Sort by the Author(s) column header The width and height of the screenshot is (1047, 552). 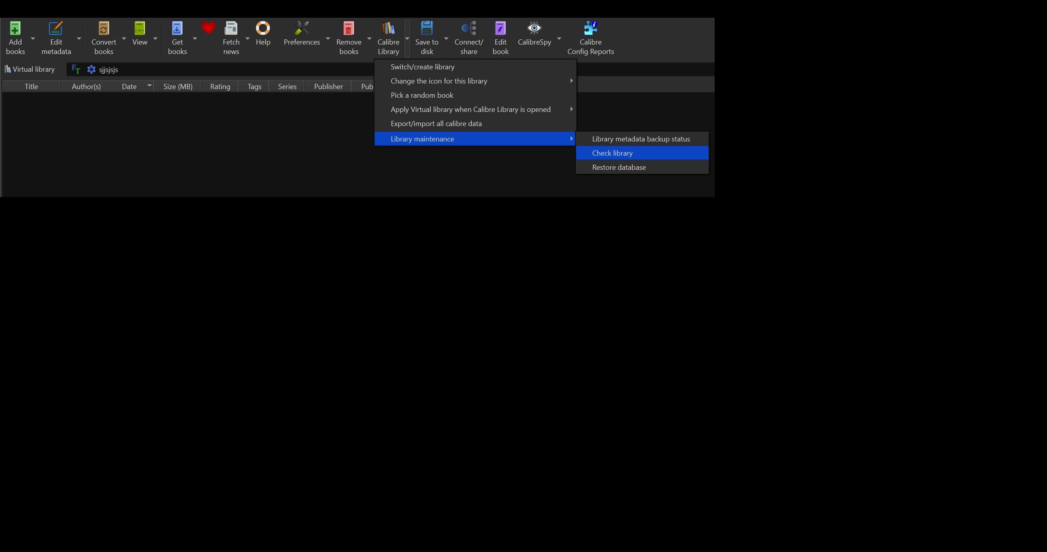tap(86, 87)
